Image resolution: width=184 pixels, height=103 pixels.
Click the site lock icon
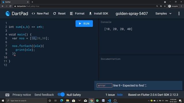pos(15,6)
